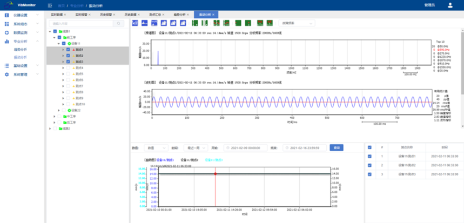The image size is (464, 223).
Task: Uncheck row 2 设备11/测点2 checkbox in table
Action: pyautogui.click(x=369, y=165)
